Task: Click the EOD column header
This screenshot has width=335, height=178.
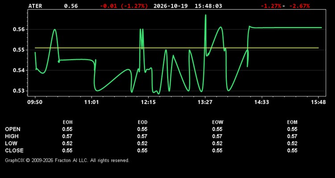Action: [x=142, y=122]
